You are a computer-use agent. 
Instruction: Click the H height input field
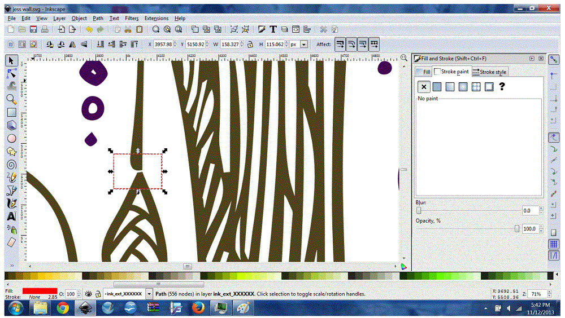275,44
